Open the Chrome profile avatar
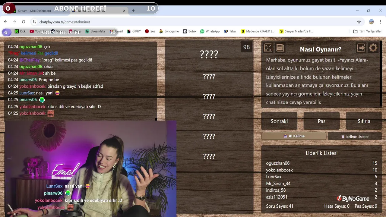The width and height of the screenshot is (386, 217). tap(372, 22)
